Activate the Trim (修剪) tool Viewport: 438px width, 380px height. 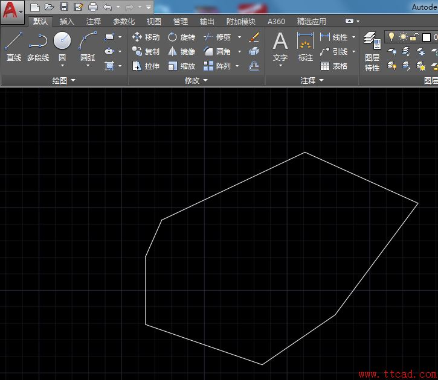[217, 37]
